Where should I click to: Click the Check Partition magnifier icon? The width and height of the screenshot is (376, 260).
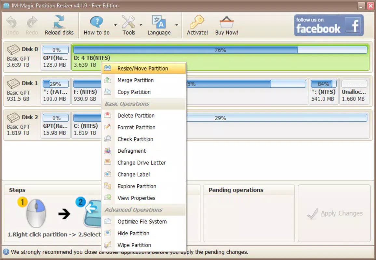108,139
